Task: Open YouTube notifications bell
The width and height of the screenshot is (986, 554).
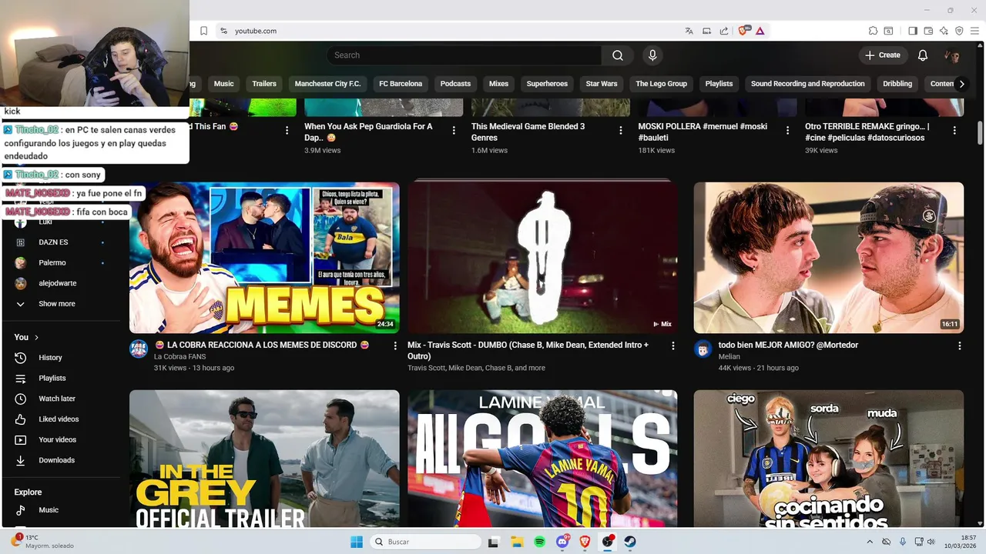Action: point(923,55)
